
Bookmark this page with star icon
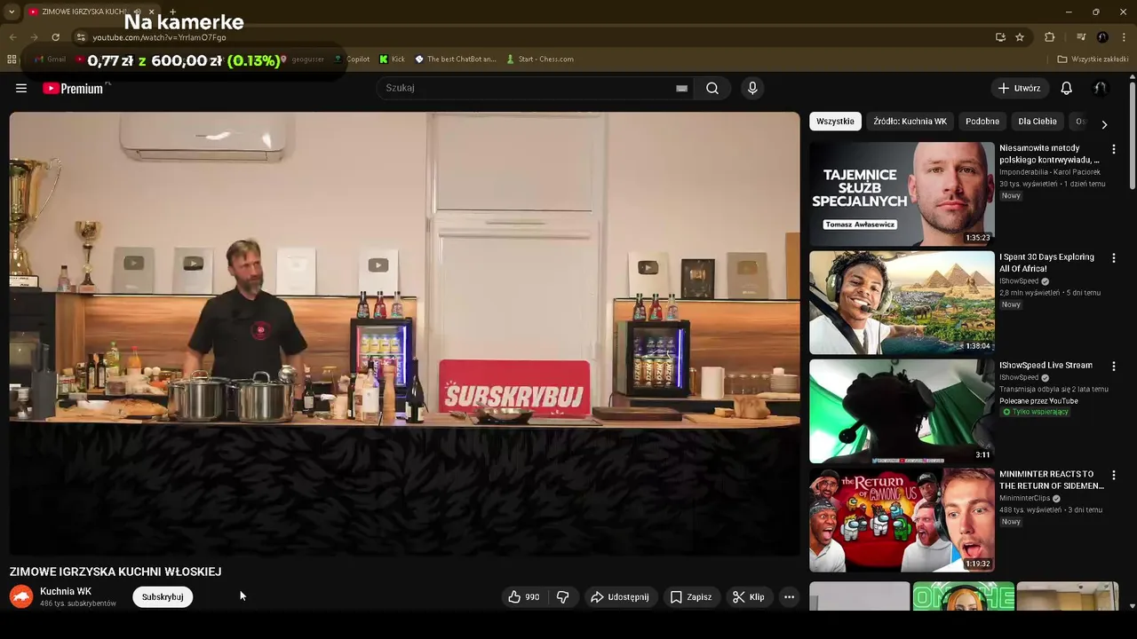1020,37
